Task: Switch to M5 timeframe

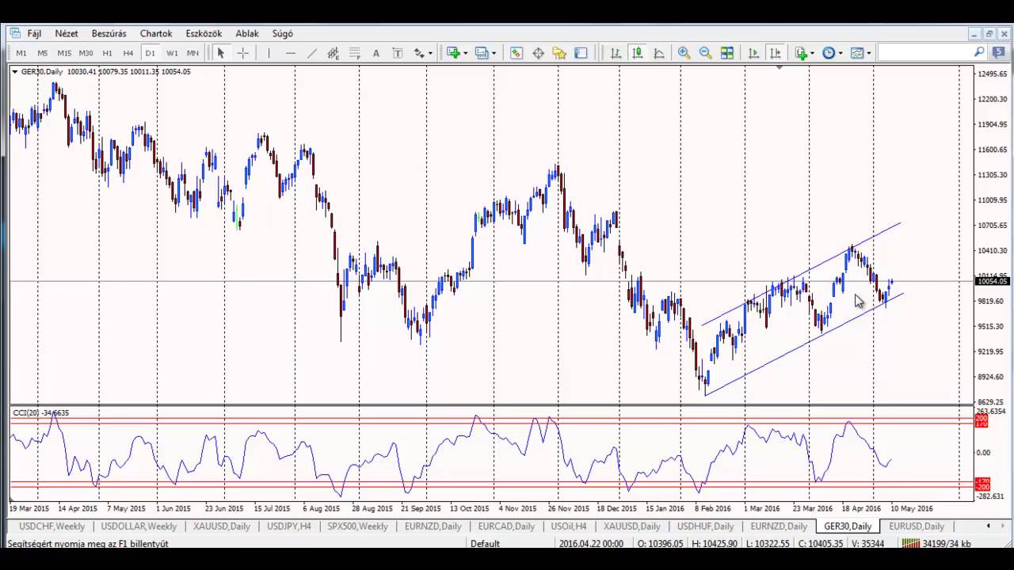Action: pyautogui.click(x=43, y=53)
